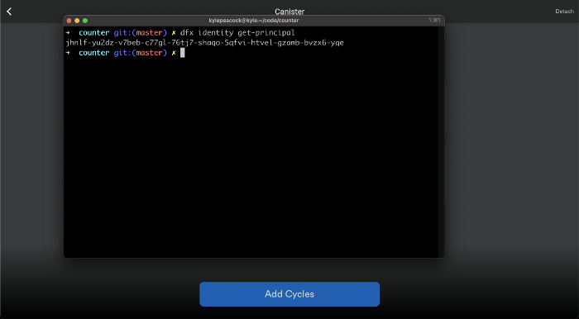Go back using the left chevron arrow
This screenshot has height=319, width=579.
tap(9, 12)
